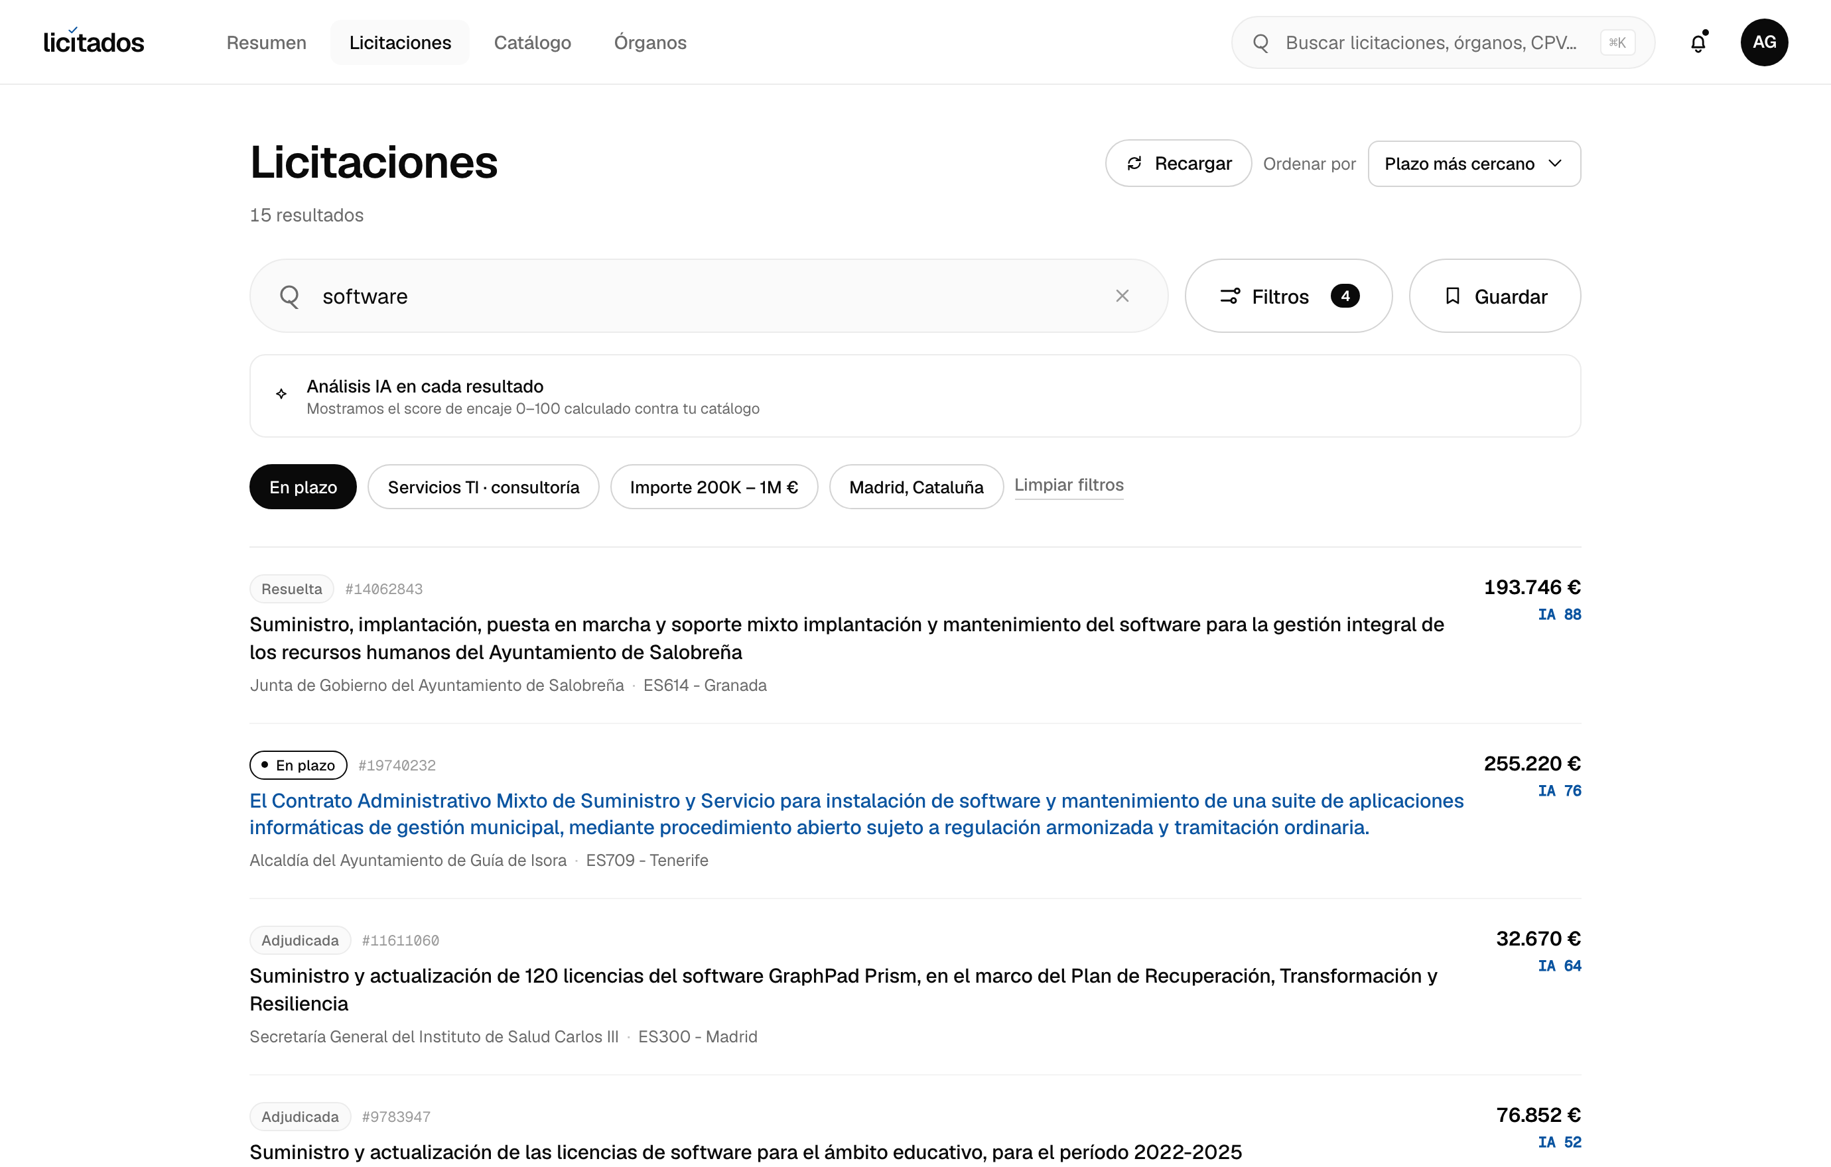
Task: Click the magnifier icon in the top global search
Action: [x=1260, y=42]
